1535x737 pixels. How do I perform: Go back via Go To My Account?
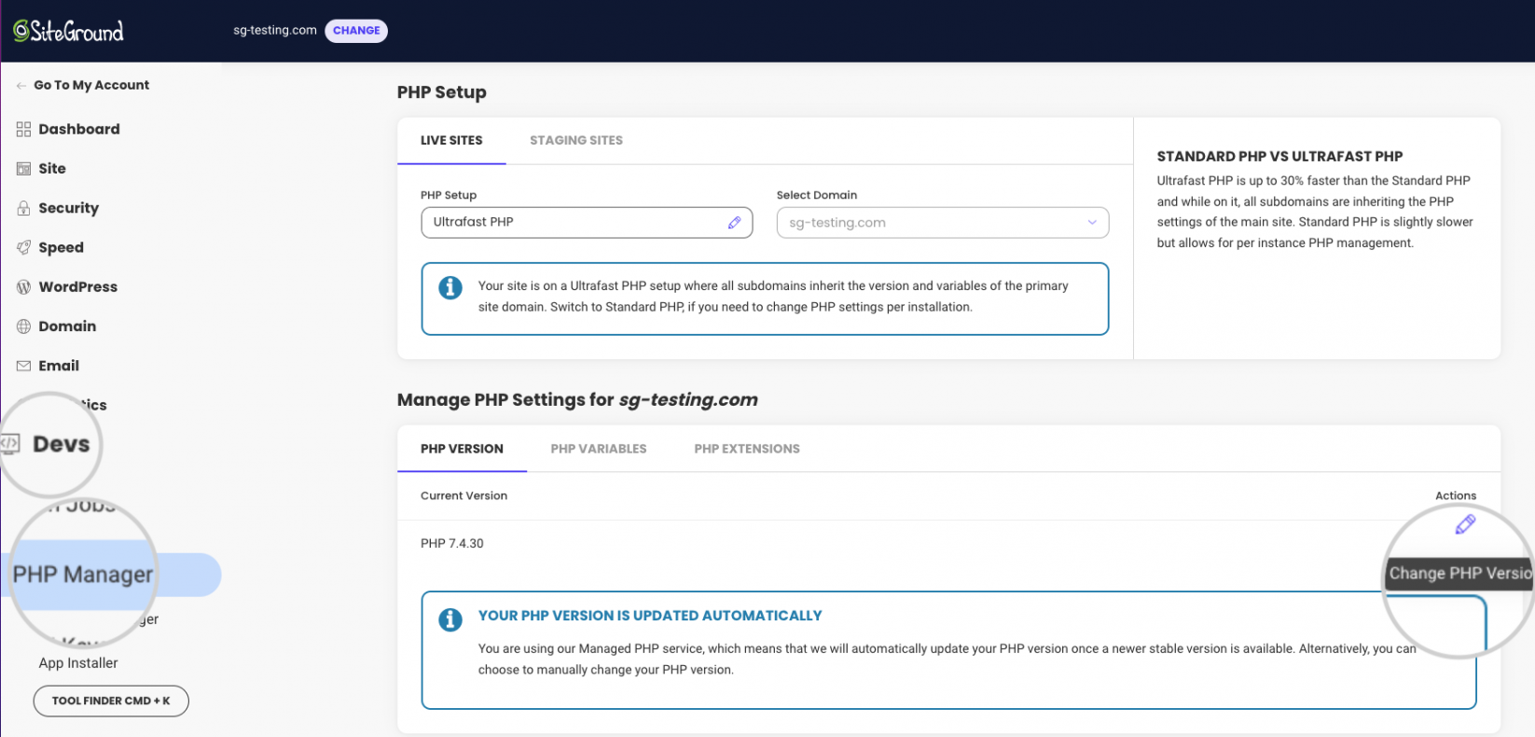(91, 85)
